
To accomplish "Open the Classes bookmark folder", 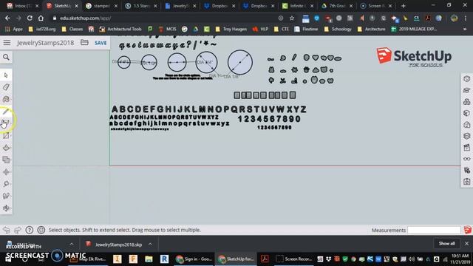I will point(72,29).
